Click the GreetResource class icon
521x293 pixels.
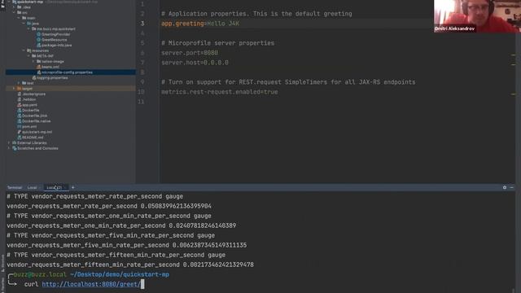pos(38,40)
